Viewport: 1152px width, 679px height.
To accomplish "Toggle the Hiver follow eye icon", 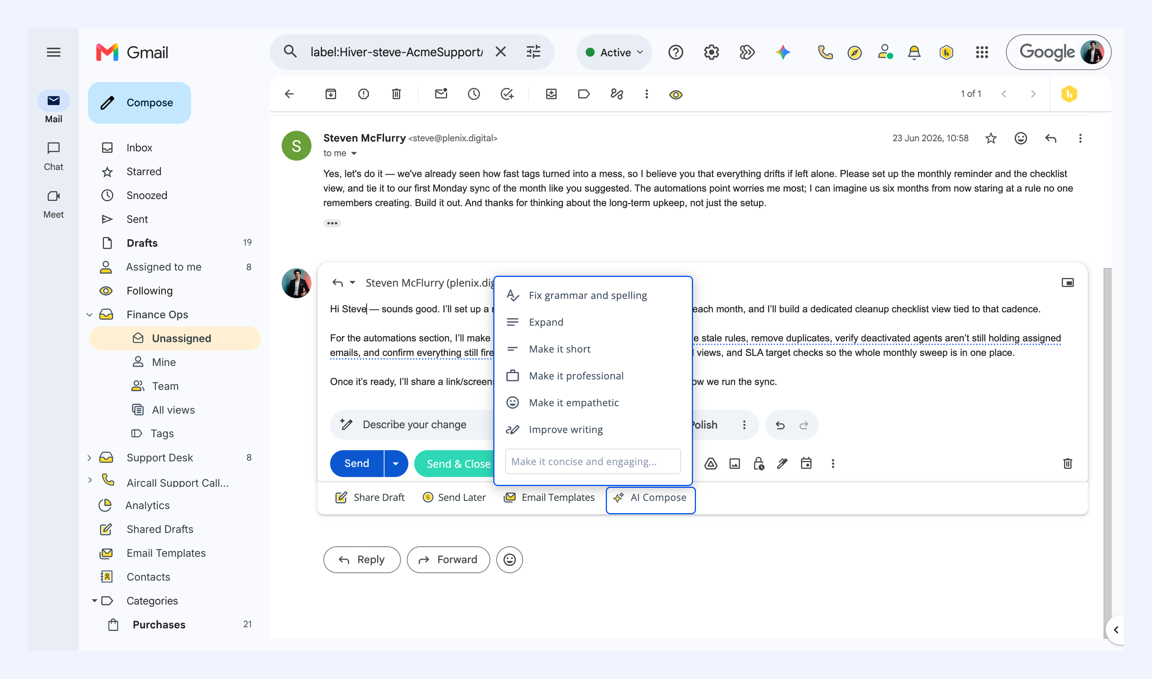I will pyautogui.click(x=676, y=95).
